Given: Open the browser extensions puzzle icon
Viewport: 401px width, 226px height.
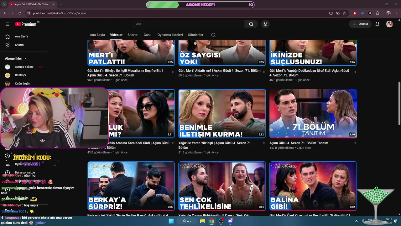Looking at the screenshot, I should click(x=378, y=13).
